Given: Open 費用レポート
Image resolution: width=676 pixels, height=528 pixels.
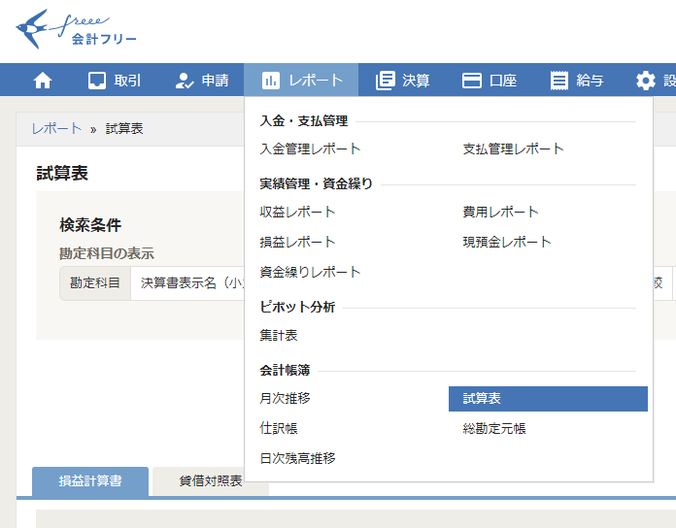Looking at the screenshot, I should click(500, 212).
